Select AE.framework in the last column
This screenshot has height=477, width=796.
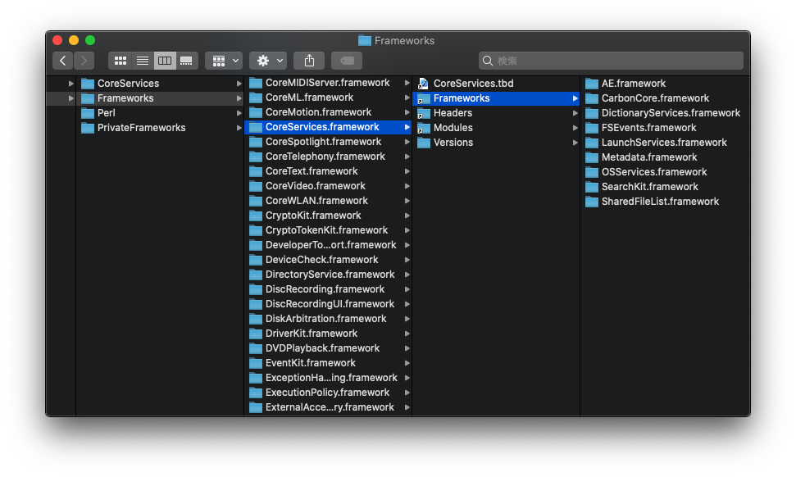pos(630,83)
